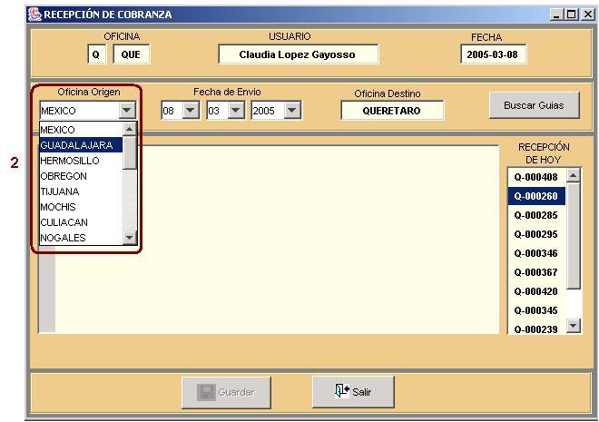
Task: Open the year dropdown showing 2005
Action: [292, 111]
